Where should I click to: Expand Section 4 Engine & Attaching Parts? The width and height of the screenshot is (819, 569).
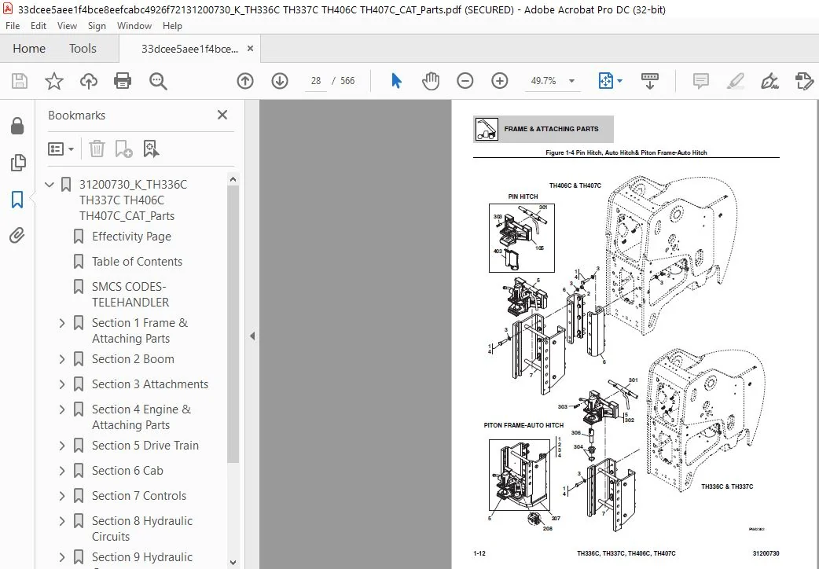pos(62,409)
